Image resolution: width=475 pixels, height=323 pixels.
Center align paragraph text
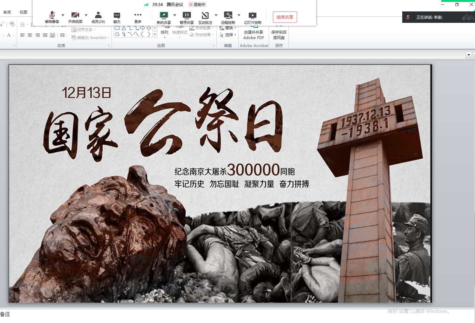[x=30, y=35]
